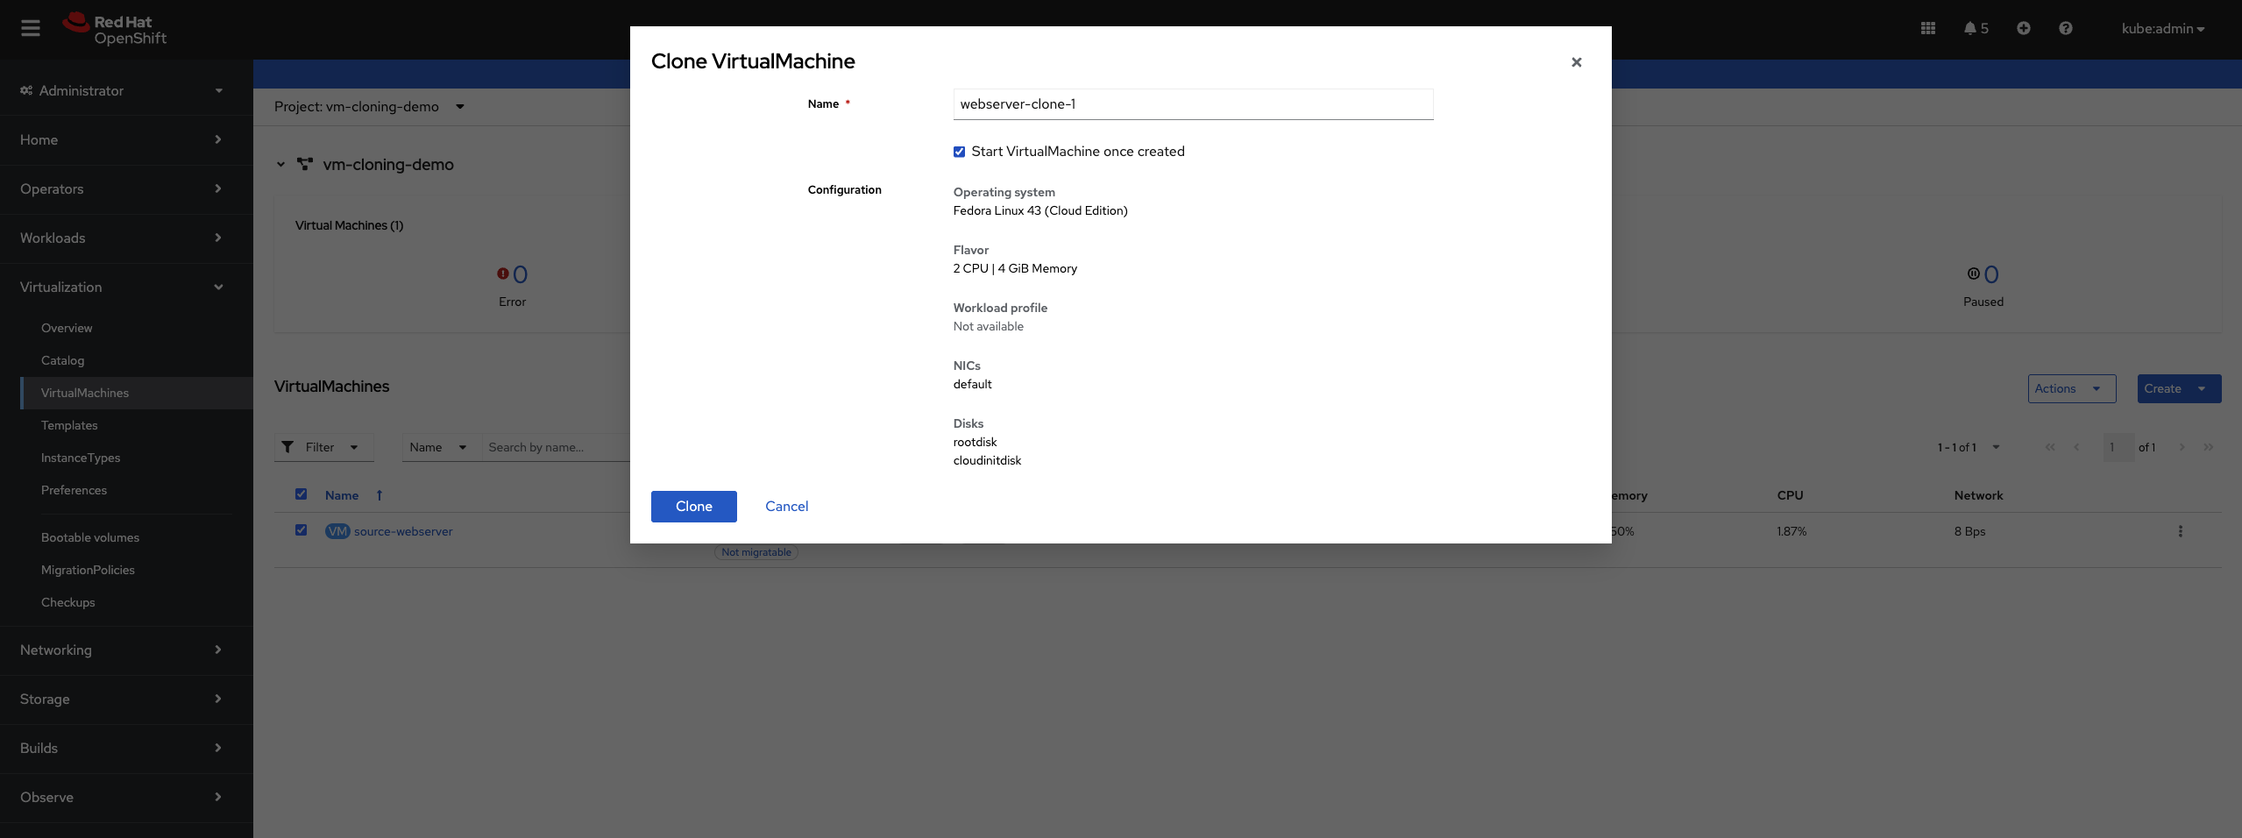
Task: Open the hamburger navigation menu
Action: (31, 27)
